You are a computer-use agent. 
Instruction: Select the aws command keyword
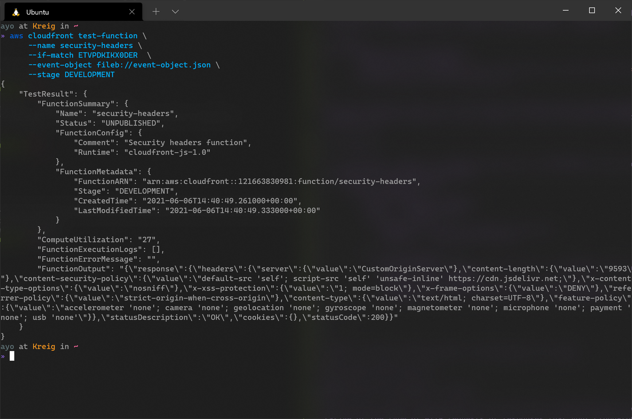coord(16,35)
